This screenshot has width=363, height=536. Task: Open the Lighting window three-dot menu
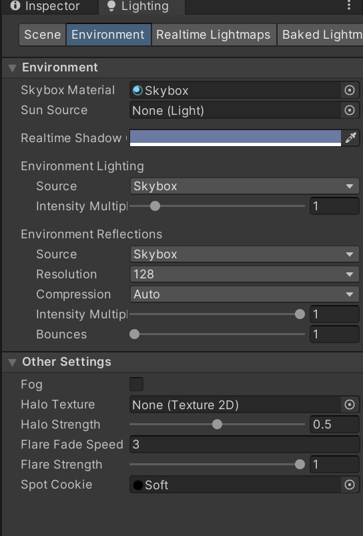(348, 5)
